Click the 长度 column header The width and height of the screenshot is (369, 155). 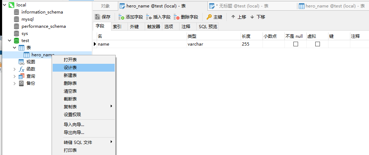pos(252,36)
